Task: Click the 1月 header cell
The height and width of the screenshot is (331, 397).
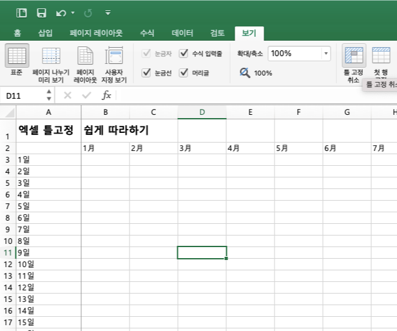Action: tap(106, 148)
